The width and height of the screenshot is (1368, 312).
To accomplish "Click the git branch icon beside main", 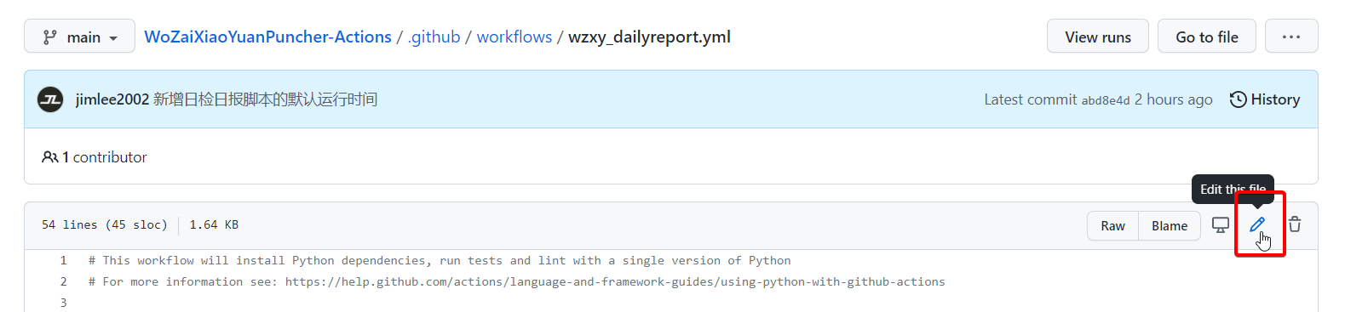I will point(50,37).
